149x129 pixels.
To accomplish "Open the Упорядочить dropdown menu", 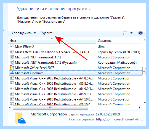I will click(x=23, y=33).
